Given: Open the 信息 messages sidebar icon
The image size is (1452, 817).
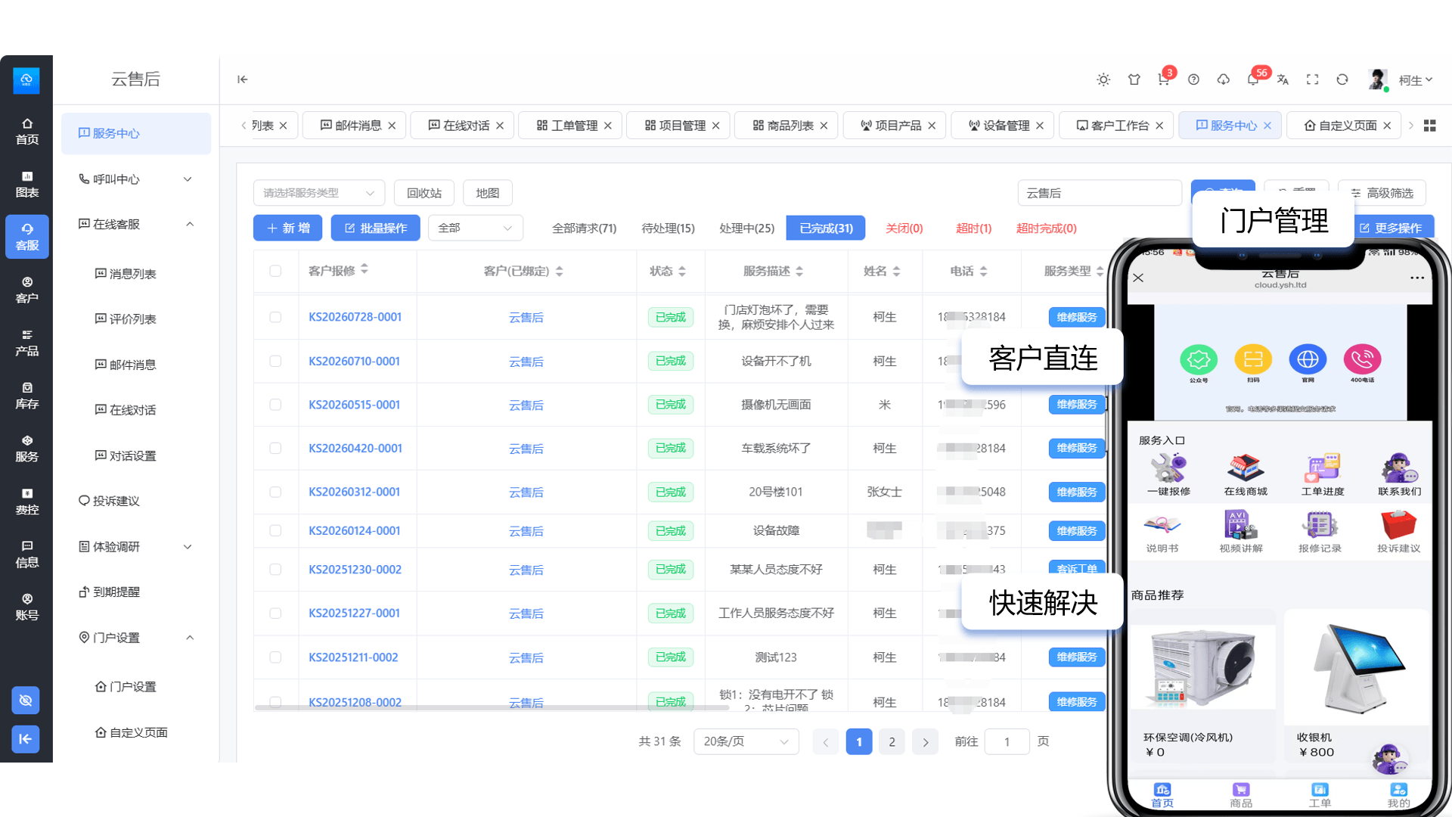Looking at the screenshot, I should [27, 555].
